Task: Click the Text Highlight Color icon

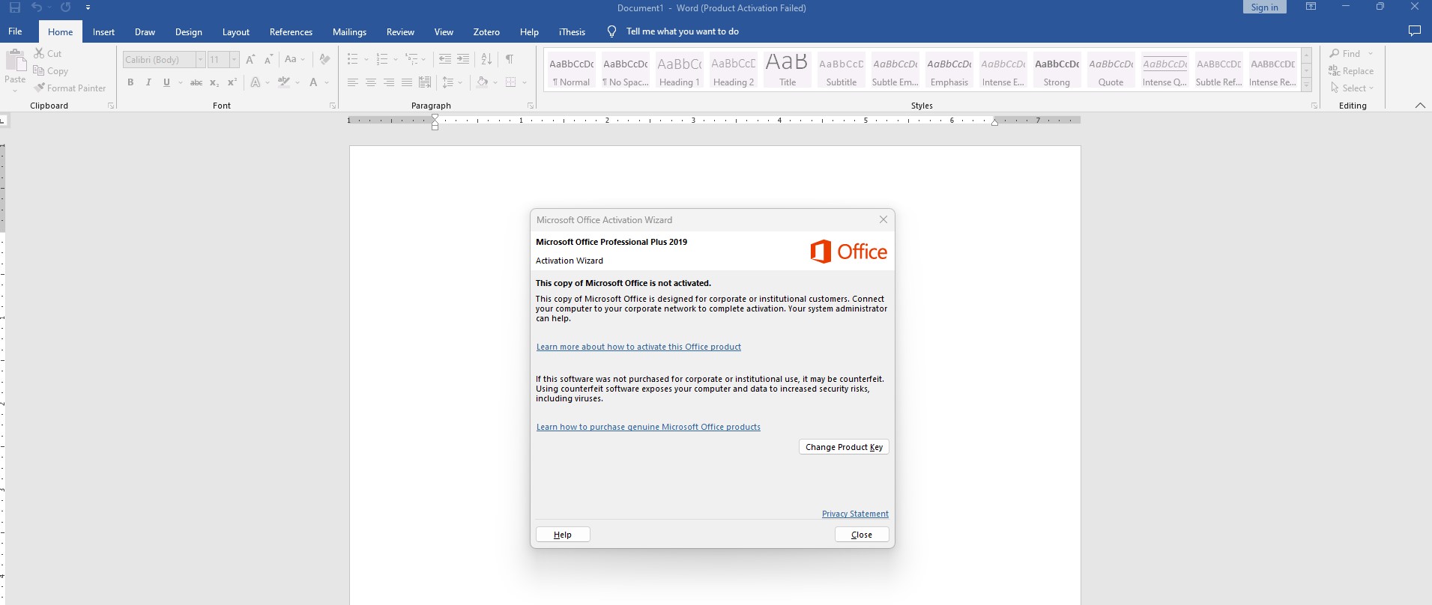Action: click(284, 82)
